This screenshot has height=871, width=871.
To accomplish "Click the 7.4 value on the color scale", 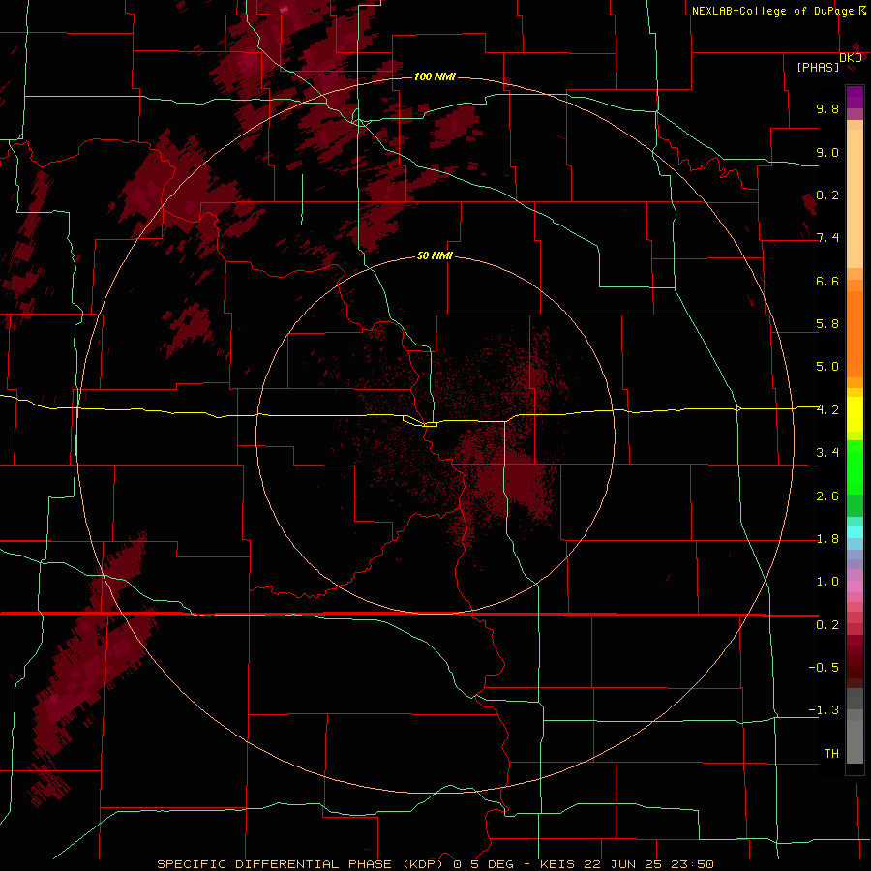I will (827, 238).
